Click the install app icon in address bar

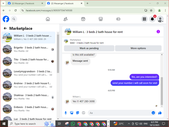146,10
